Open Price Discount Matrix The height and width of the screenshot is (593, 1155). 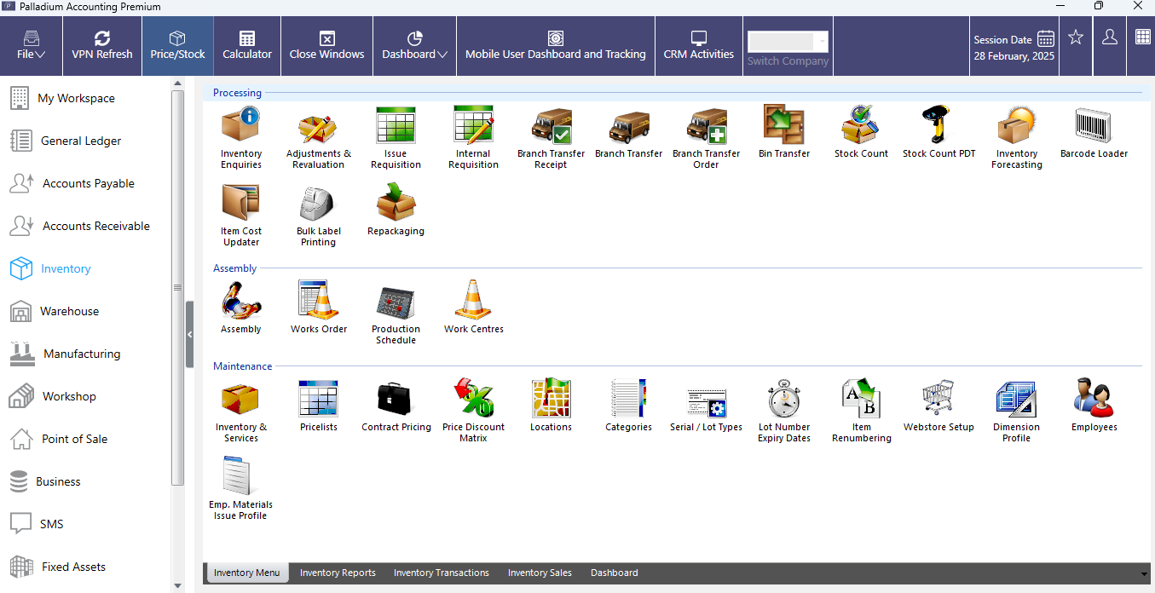[x=474, y=411]
